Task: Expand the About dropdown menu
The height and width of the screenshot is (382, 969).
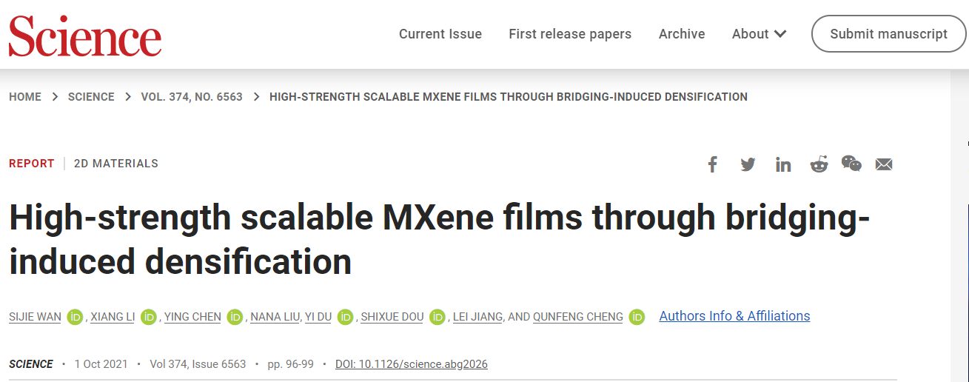Action: pyautogui.click(x=759, y=34)
